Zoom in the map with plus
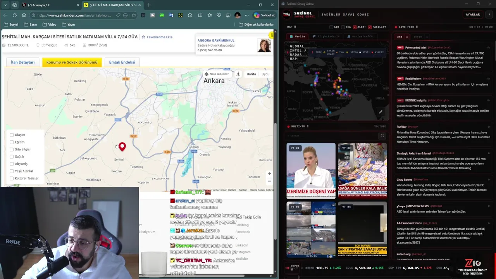 pos(269,174)
